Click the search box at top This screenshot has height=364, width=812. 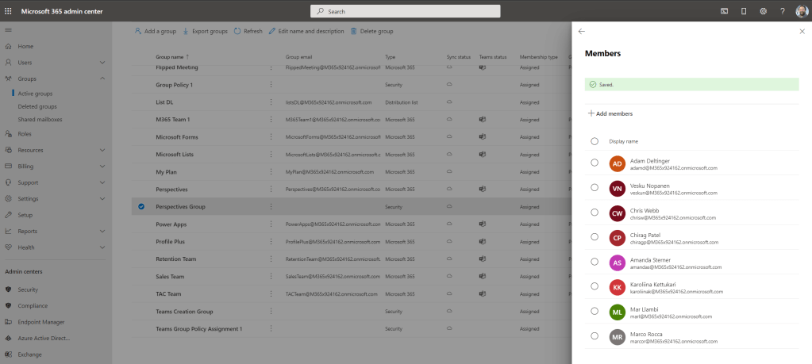[x=405, y=11]
